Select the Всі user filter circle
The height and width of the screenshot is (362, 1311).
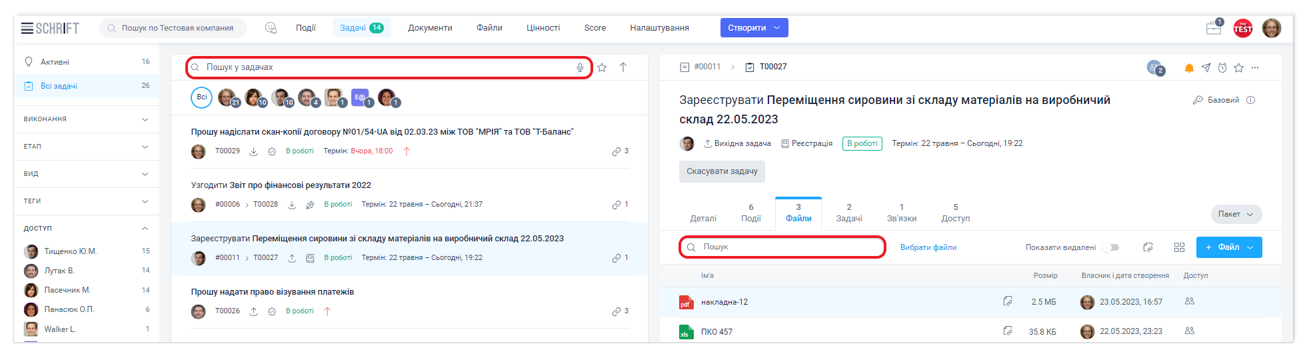click(202, 97)
